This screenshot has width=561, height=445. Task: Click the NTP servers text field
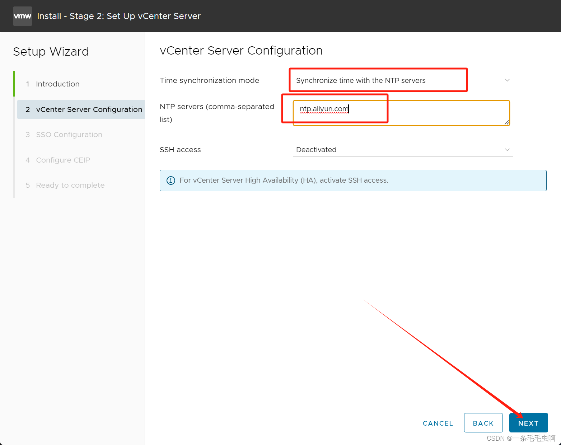401,113
